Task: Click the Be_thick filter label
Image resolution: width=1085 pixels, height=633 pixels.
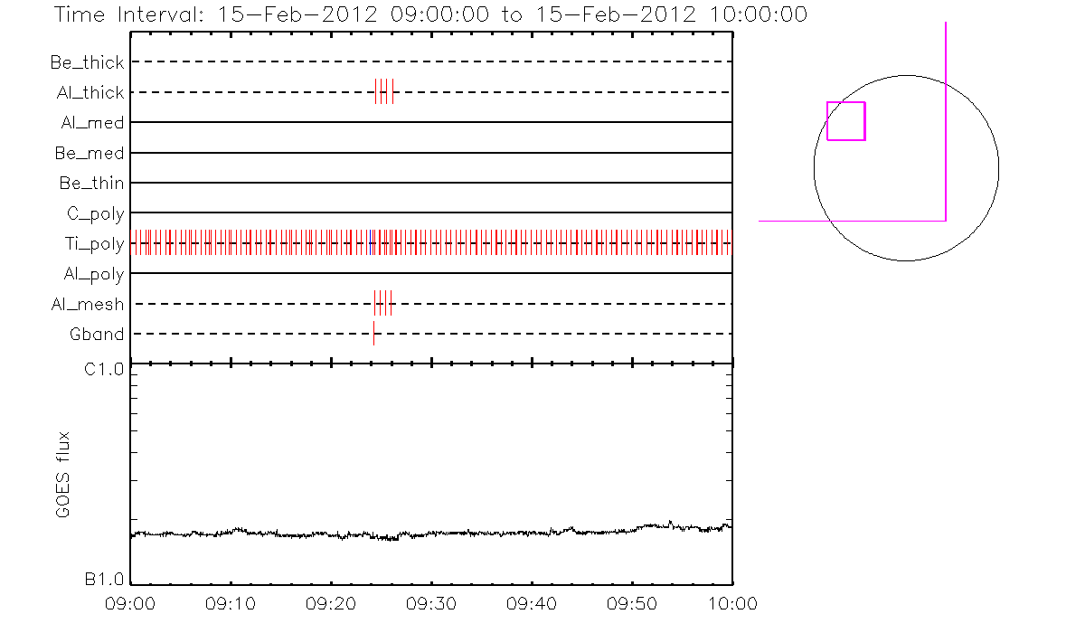Action: point(88,62)
